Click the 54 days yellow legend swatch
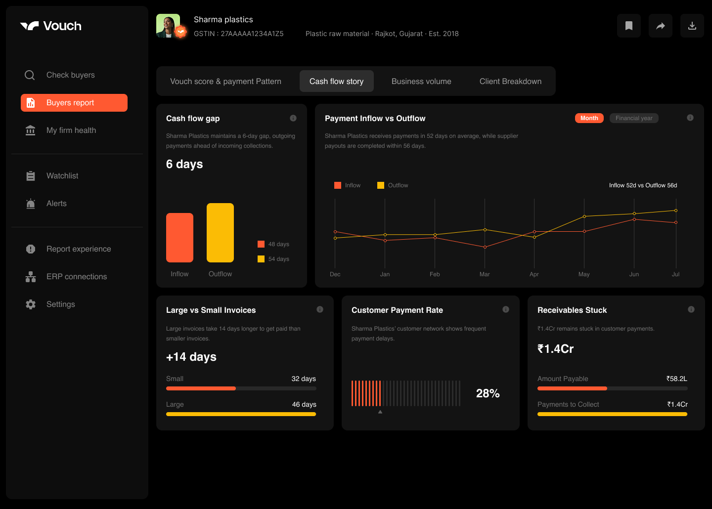The image size is (712, 509). (261, 259)
